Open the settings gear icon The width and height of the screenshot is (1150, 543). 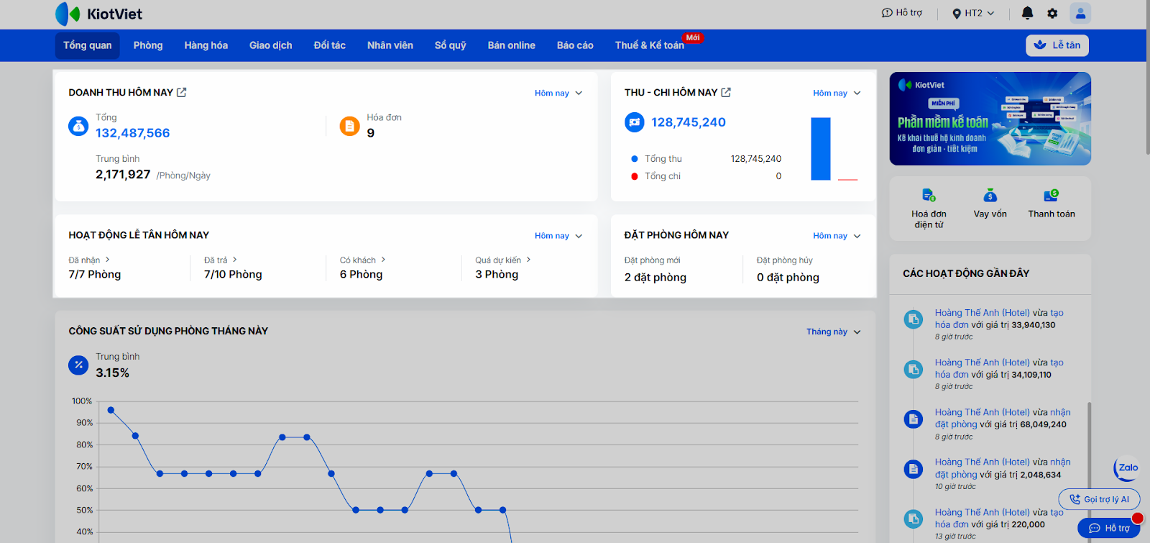click(1052, 13)
